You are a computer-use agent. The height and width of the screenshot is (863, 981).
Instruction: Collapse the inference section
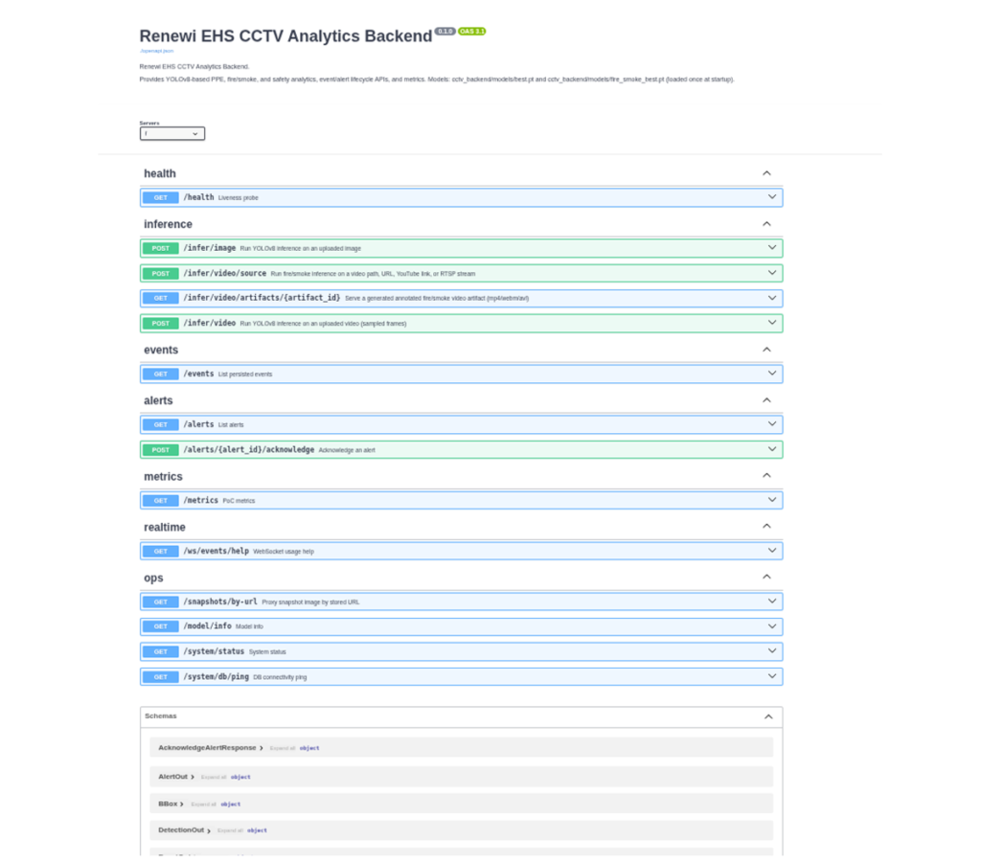point(766,224)
